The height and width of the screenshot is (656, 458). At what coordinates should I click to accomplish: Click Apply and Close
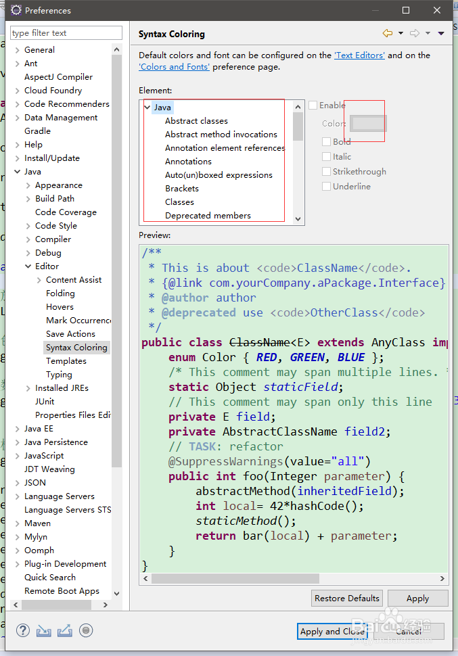click(332, 632)
